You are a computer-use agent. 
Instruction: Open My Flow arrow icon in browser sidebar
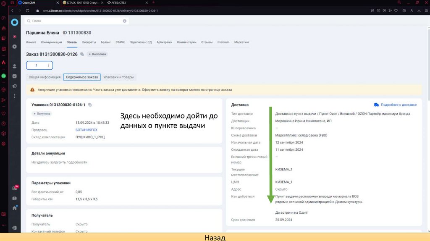[3, 100]
